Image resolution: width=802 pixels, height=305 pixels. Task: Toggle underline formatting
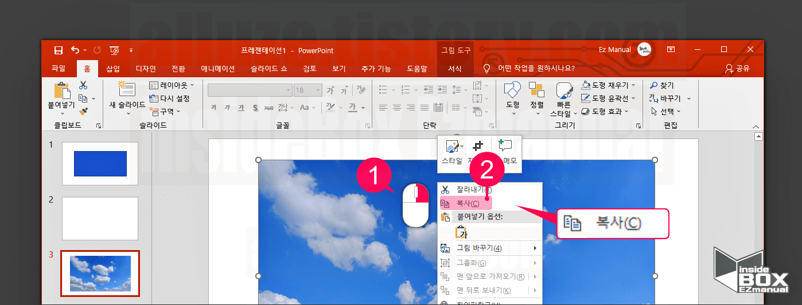[241, 108]
